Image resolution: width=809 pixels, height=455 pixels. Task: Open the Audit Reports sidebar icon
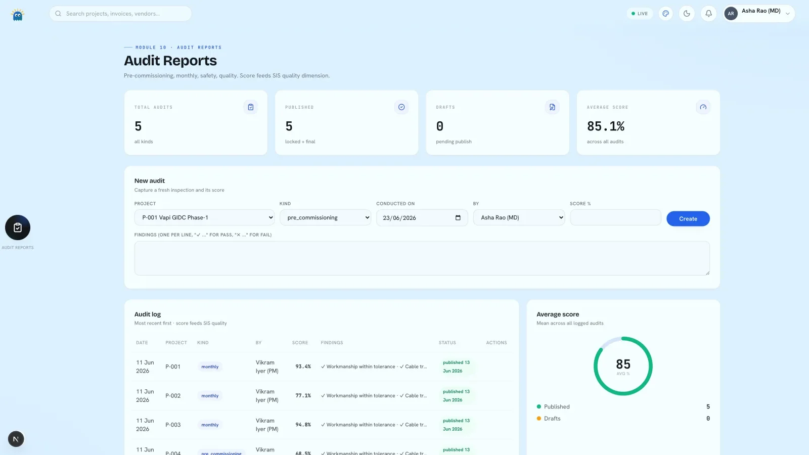point(18,228)
